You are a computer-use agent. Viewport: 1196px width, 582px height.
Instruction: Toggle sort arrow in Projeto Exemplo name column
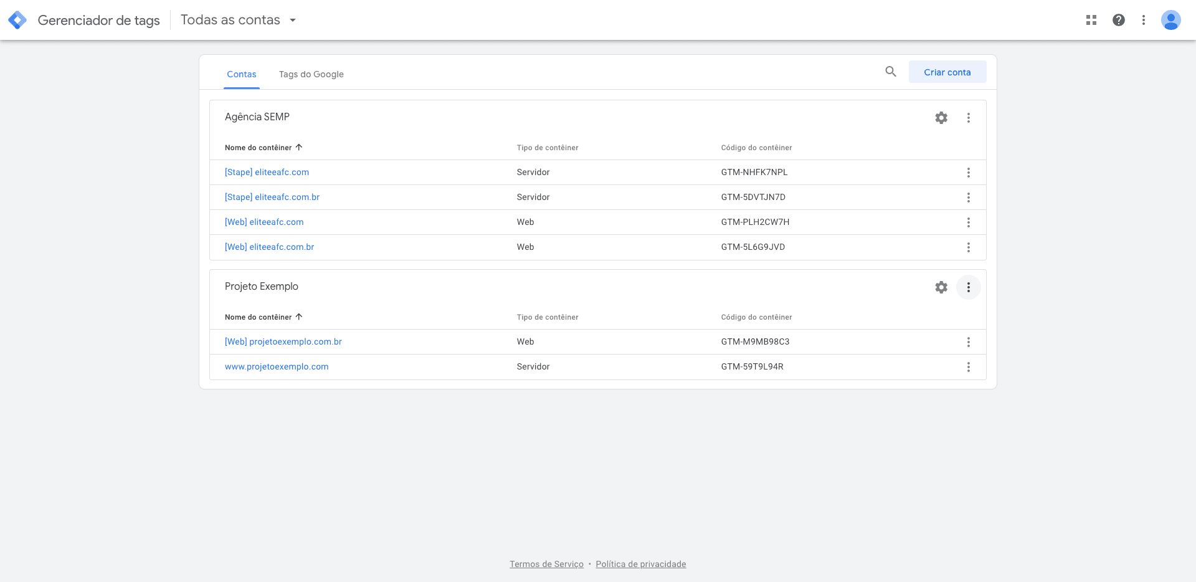coord(299,317)
